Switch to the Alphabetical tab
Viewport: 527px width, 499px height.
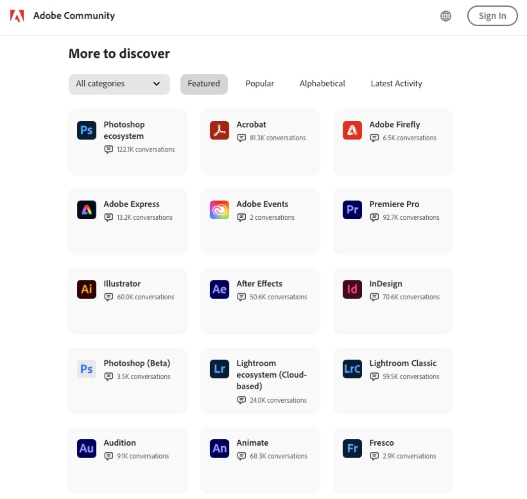click(x=322, y=84)
